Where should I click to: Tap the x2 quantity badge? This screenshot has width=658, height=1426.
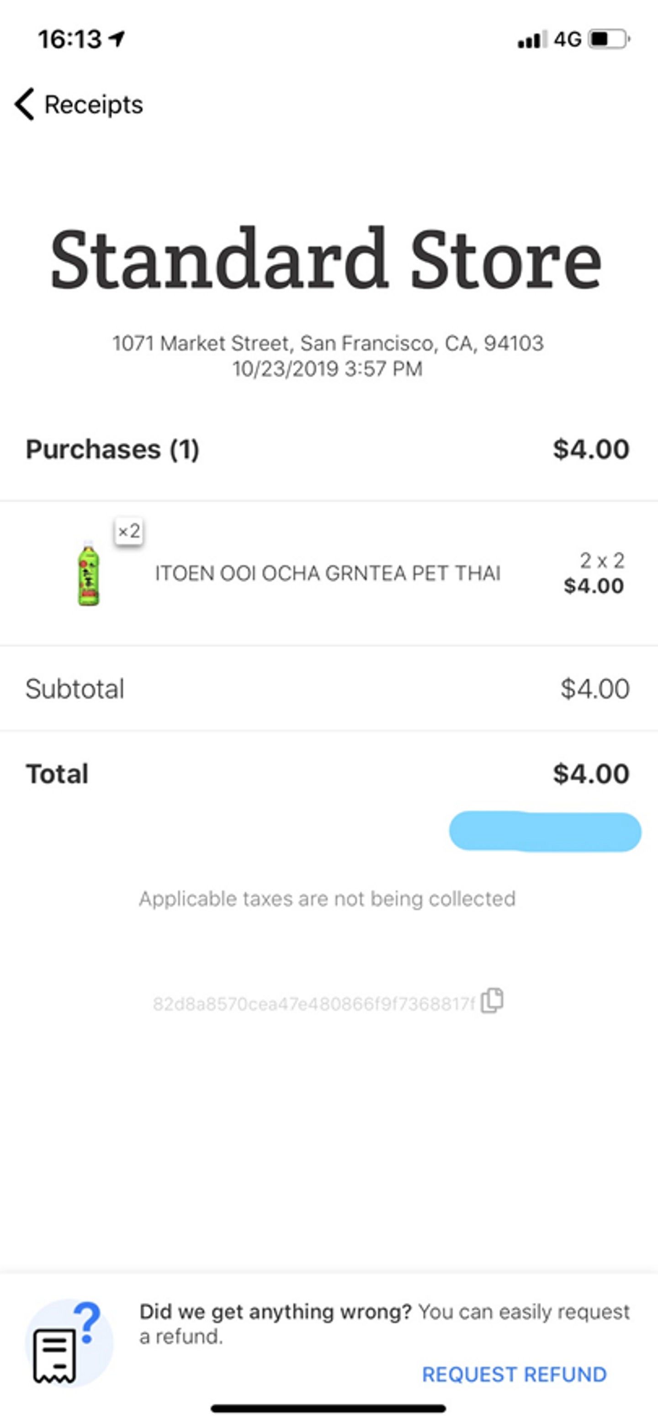pyautogui.click(x=129, y=531)
